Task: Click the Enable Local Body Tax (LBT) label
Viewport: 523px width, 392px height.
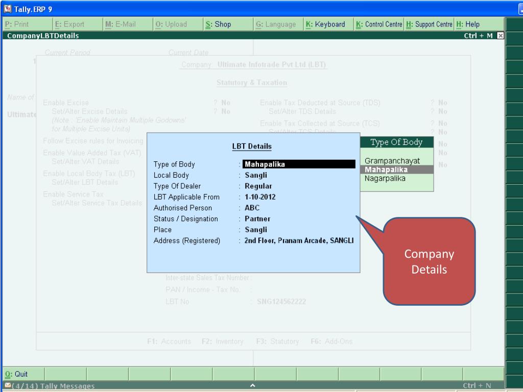Action: point(89,174)
